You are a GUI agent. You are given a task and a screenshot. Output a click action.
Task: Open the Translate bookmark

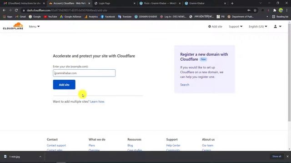point(125,17)
